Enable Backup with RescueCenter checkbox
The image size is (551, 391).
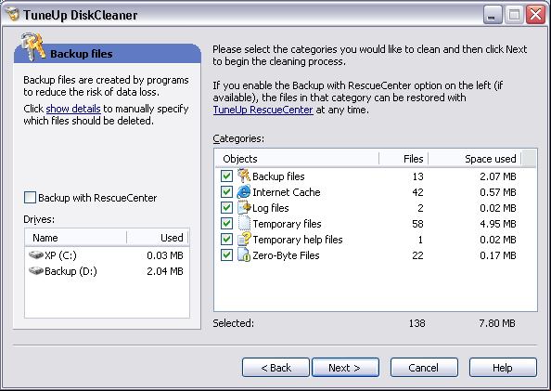pos(30,198)
